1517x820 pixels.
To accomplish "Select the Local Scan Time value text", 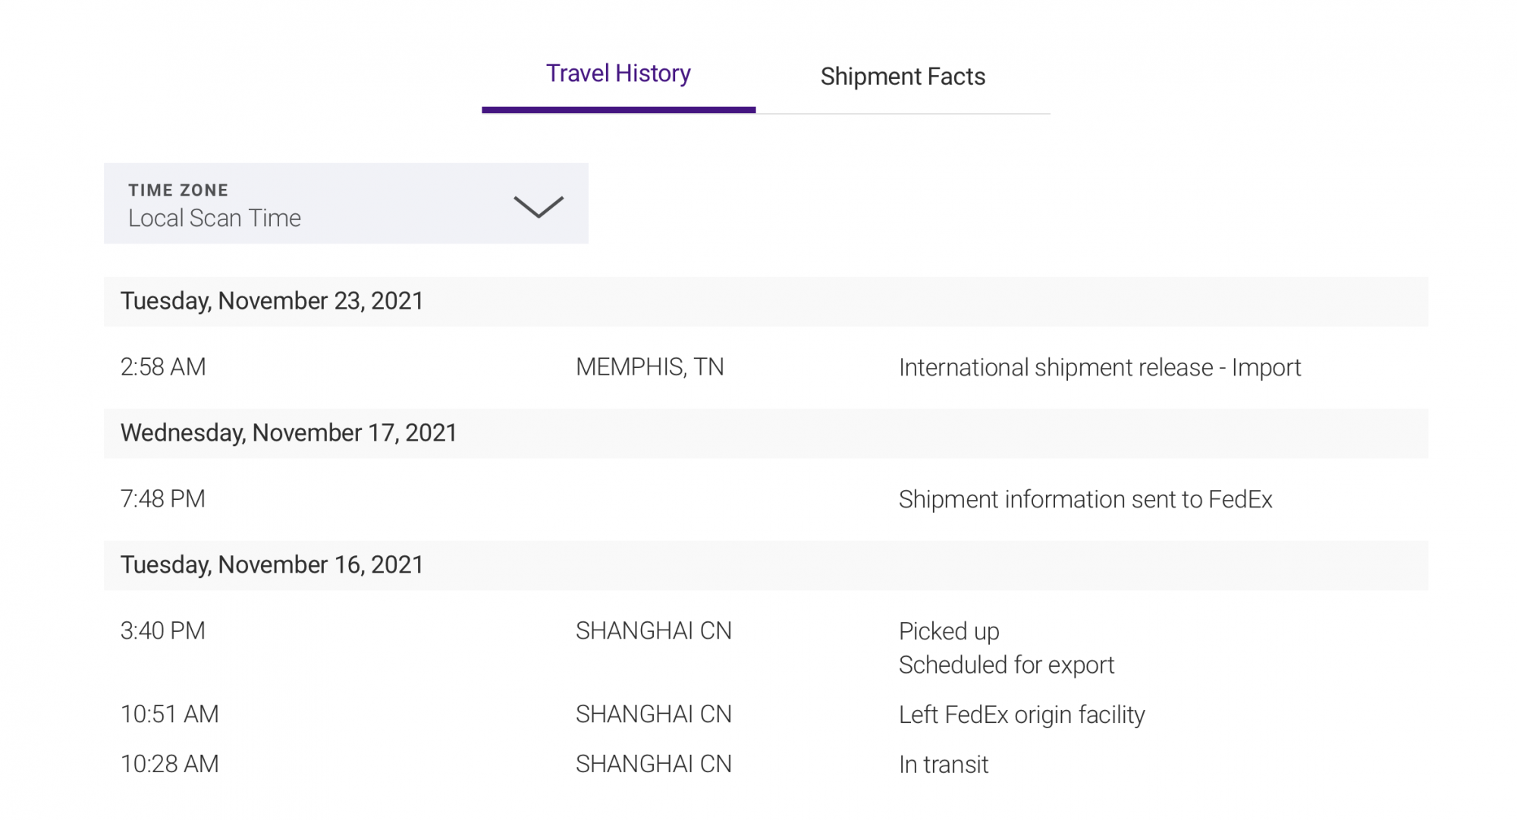I will 215,218.
